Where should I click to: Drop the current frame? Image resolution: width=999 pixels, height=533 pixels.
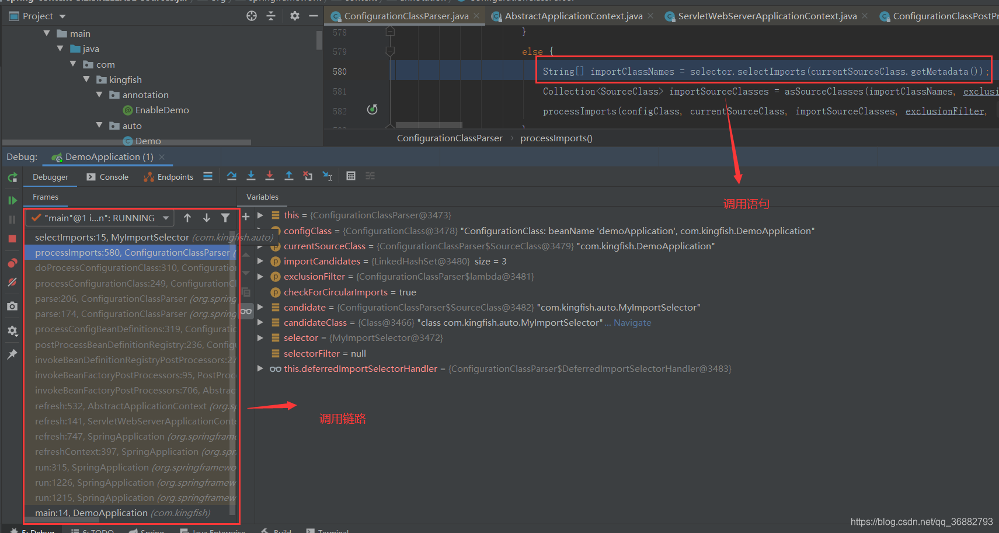(x=308, y=176)
